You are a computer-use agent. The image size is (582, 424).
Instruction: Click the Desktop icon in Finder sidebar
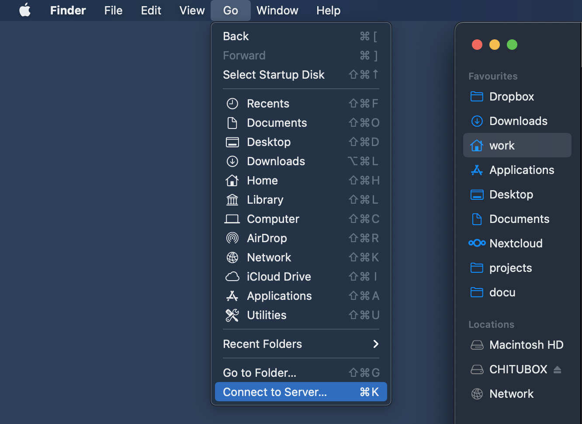[477, 195]
